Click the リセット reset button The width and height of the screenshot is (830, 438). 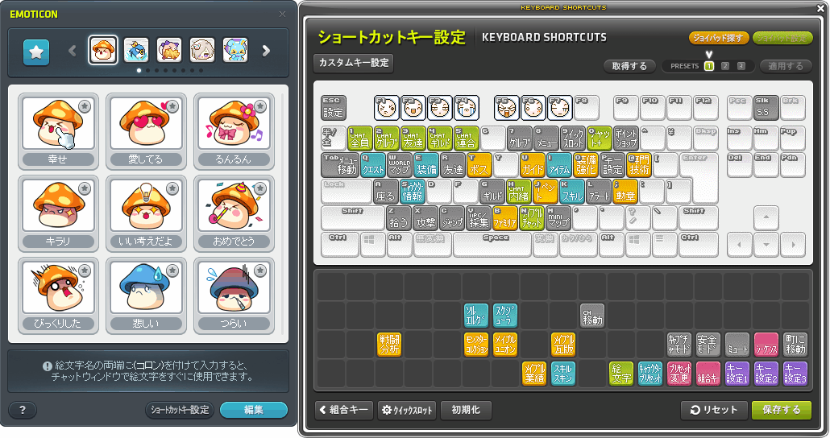click(714, 410)
